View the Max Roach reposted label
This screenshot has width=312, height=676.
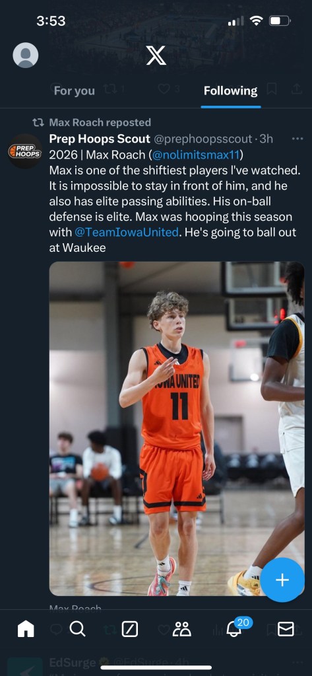100,122
